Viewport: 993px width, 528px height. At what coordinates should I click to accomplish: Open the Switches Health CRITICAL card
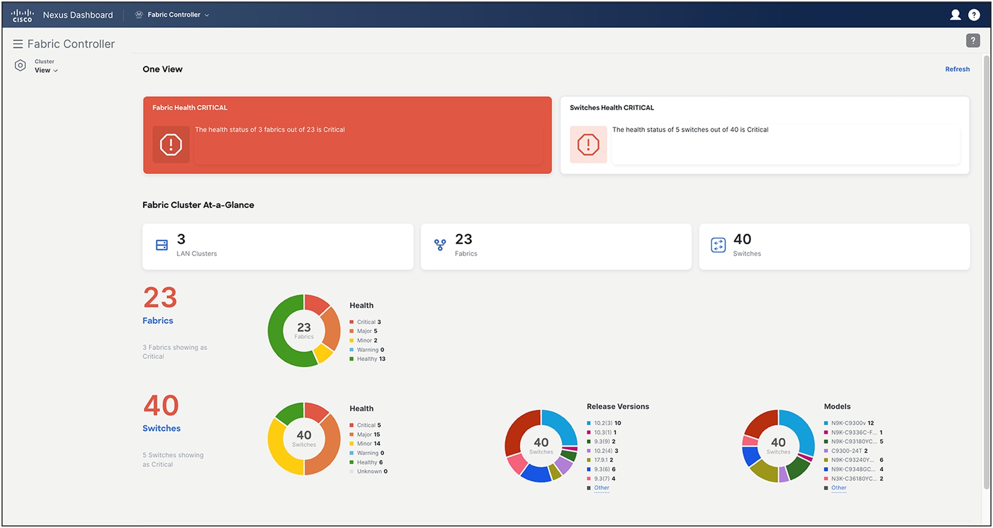tap(765, 135)
